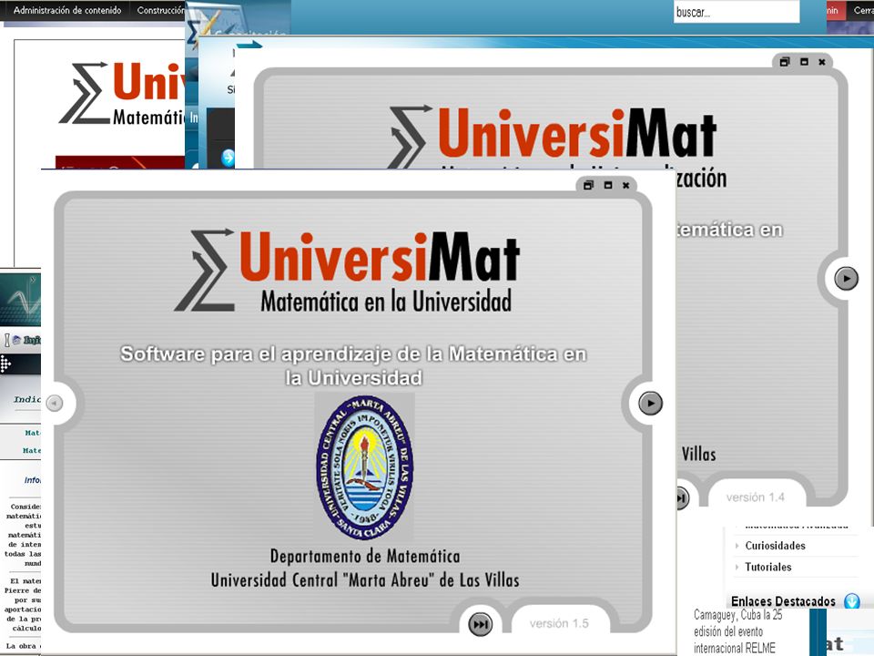Screen dimensions: 874x656
Task: Skip the intro in version 1.4 window
Action: [x=682, y=497]
